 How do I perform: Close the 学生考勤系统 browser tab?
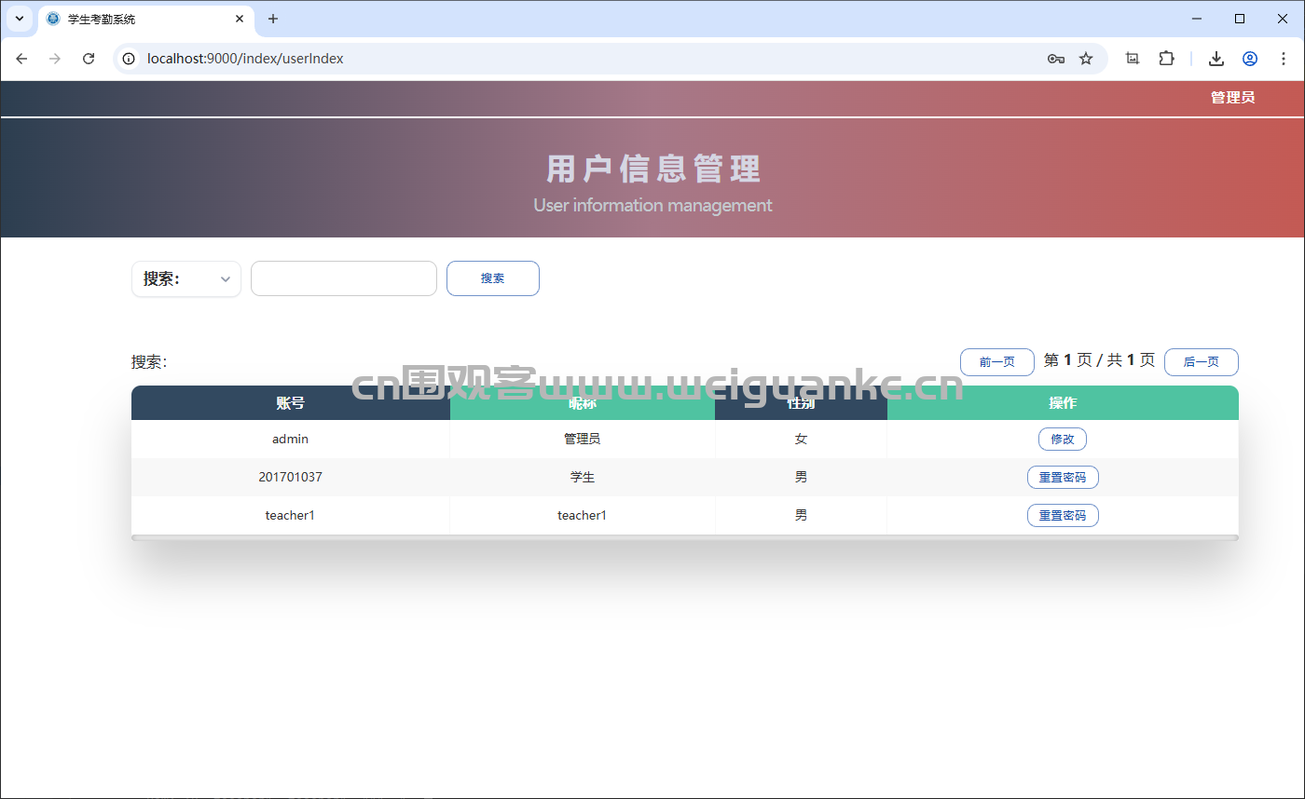click(240, 19)
